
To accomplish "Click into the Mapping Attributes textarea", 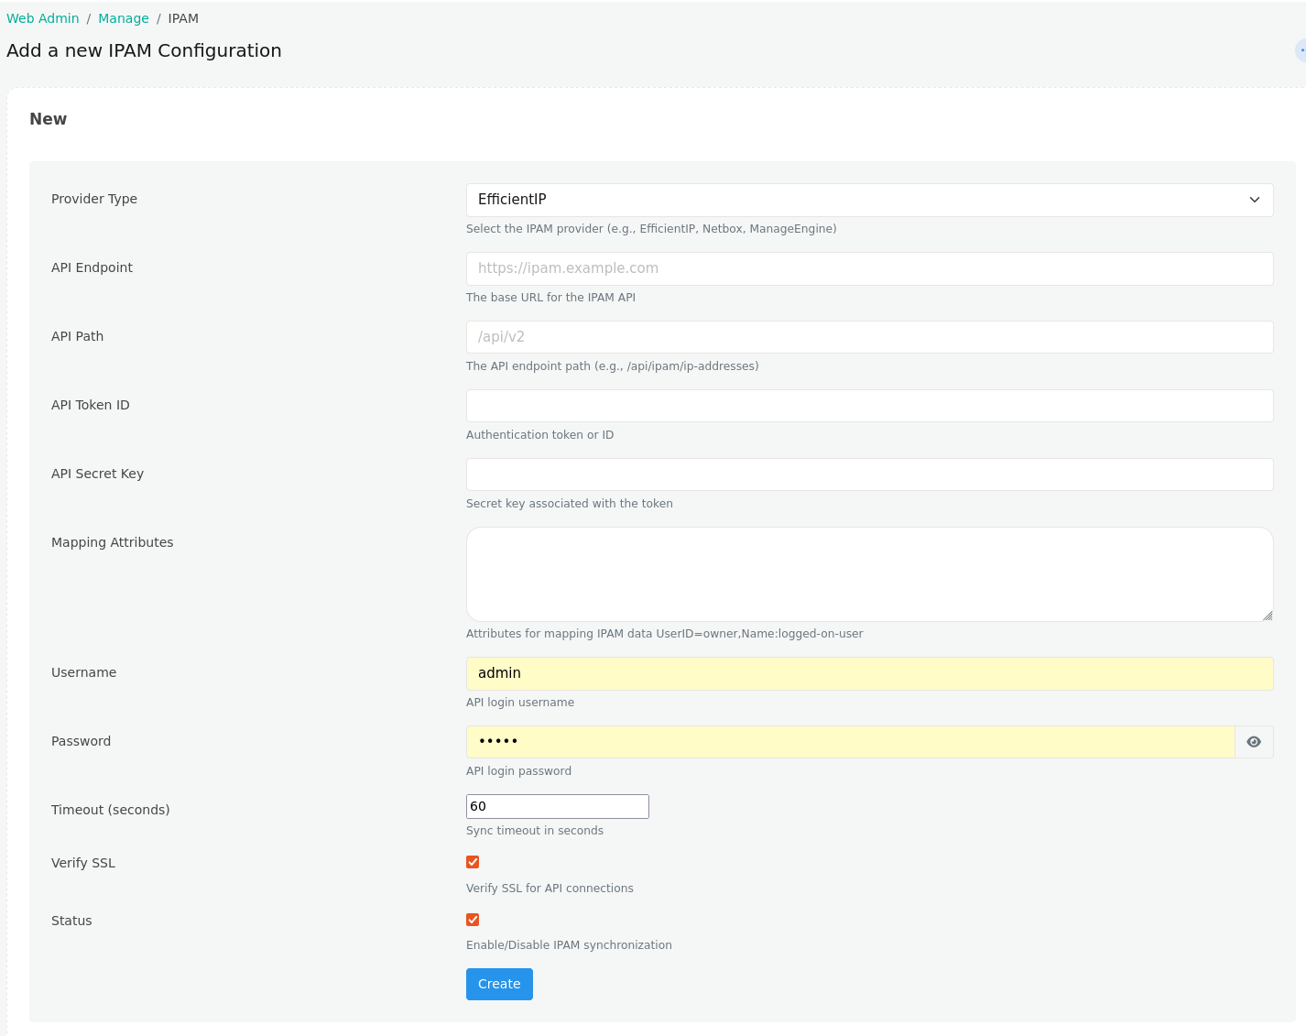I will pos(869,574).
